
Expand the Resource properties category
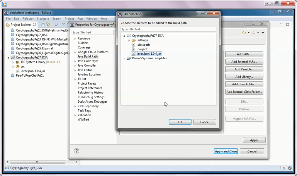click(75, 39)
